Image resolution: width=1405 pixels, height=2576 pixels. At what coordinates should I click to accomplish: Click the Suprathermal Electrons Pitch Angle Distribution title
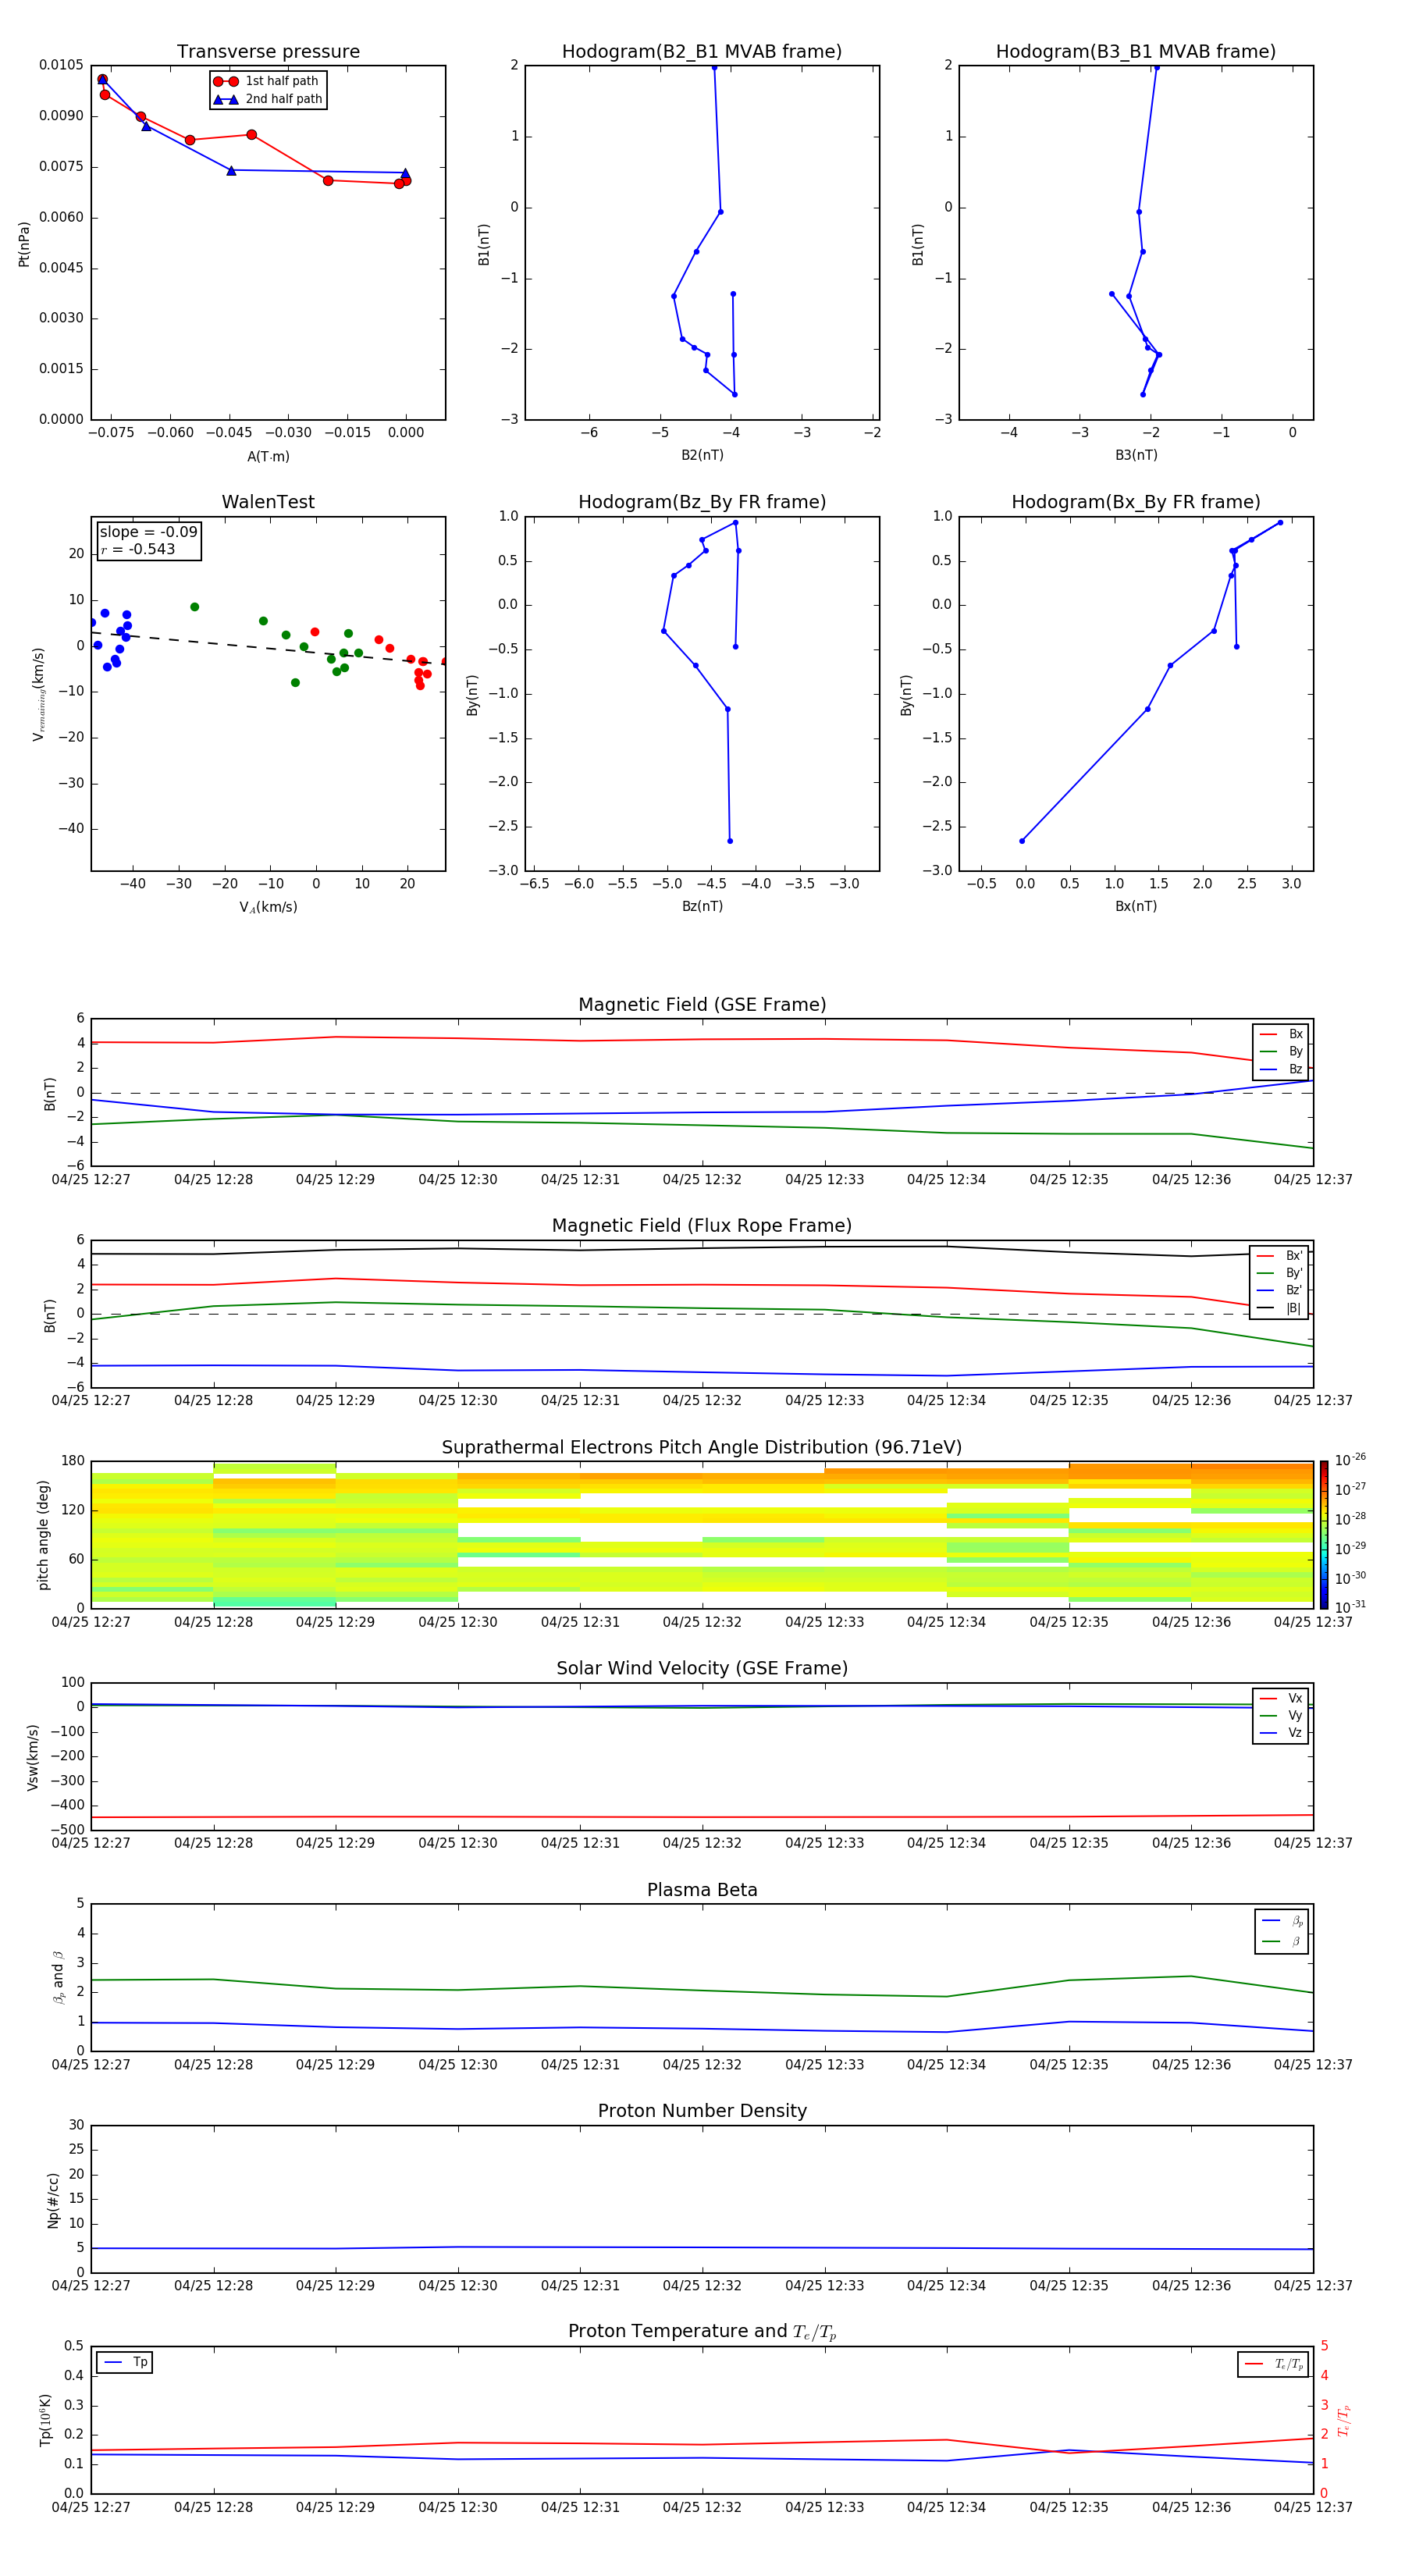tap(702, 1448)
